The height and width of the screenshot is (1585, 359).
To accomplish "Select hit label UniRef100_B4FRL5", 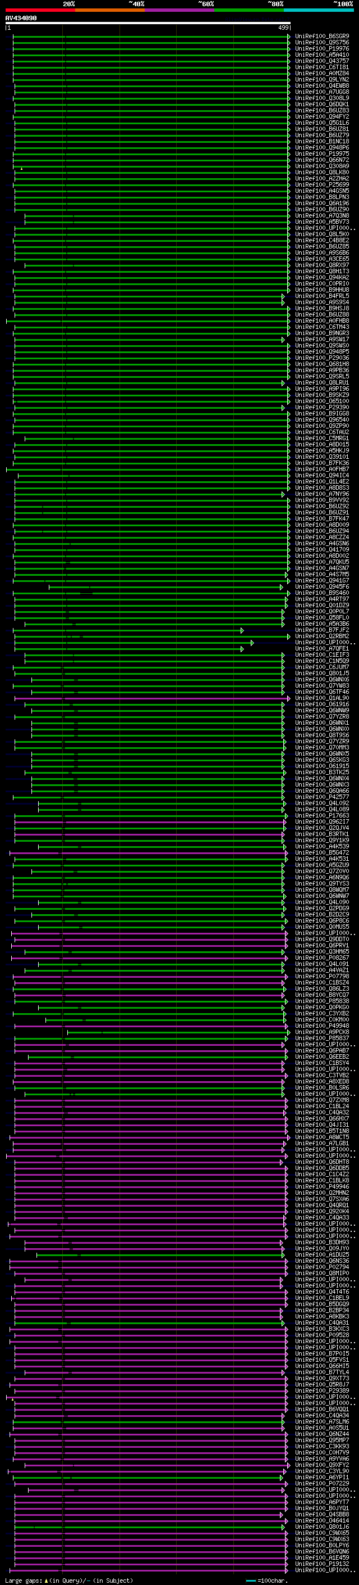I will [x=322, y=296].
